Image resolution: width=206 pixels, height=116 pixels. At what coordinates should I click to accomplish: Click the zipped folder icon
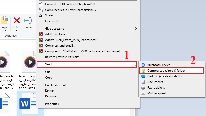point(143,71)
